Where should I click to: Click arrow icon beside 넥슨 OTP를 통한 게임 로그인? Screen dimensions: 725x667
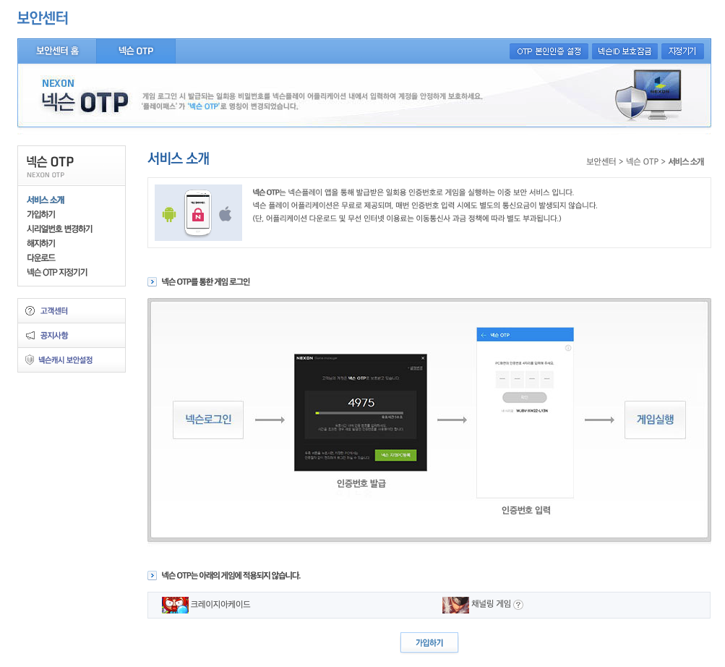(x=152, y=282)
